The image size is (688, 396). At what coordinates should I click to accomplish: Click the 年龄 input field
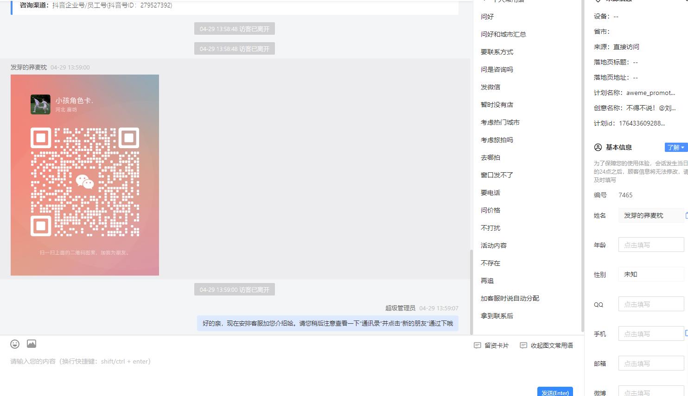[651, 245]
